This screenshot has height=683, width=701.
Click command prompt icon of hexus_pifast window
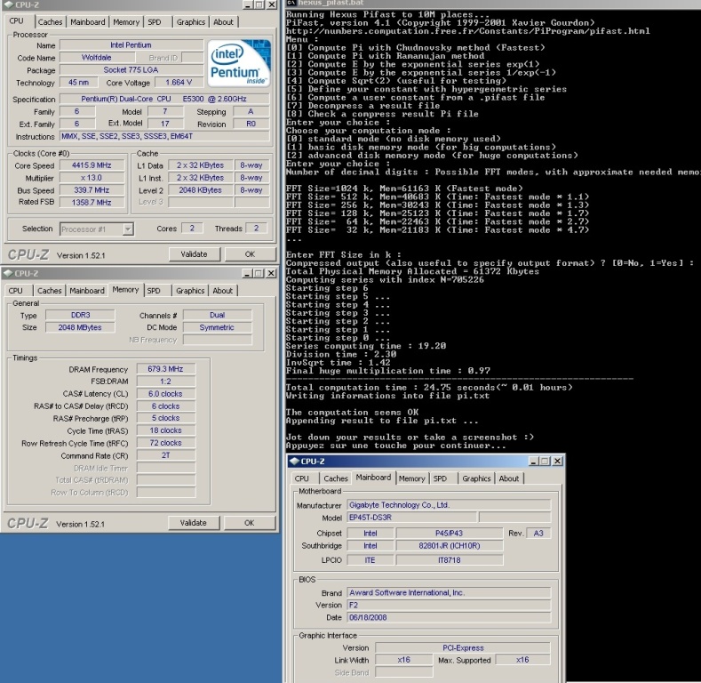click(291, 4)
